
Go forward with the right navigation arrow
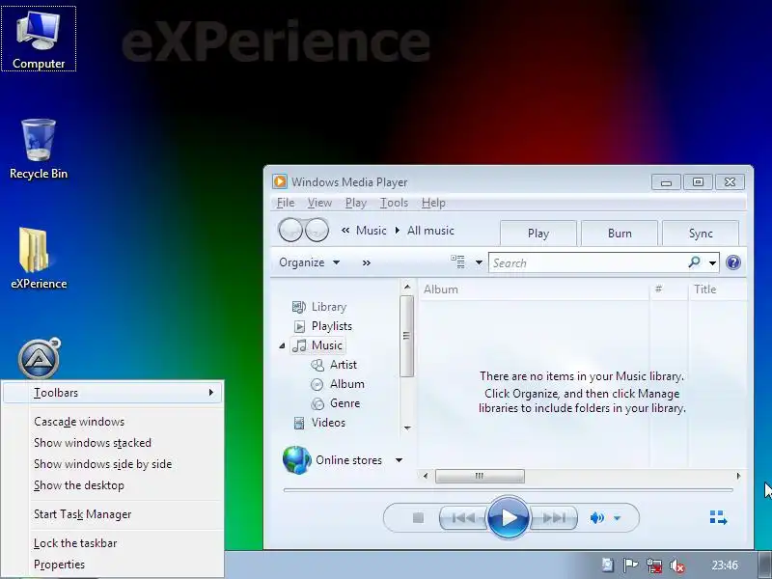[x=317, y=230]
